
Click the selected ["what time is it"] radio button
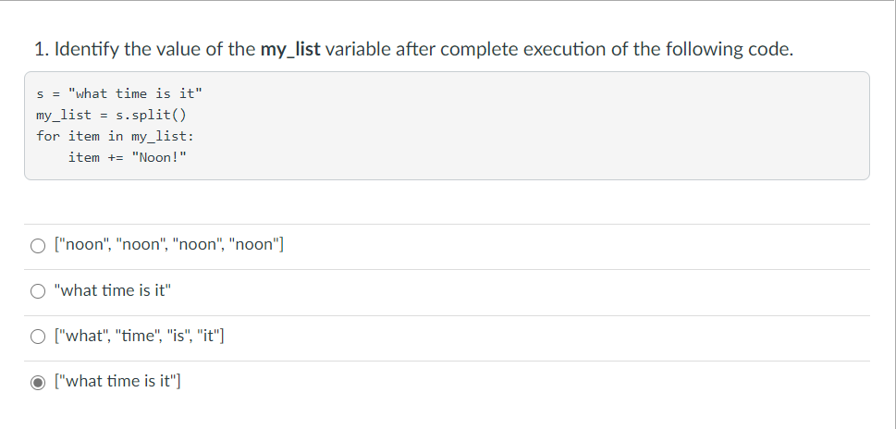[x=38, y=383]
